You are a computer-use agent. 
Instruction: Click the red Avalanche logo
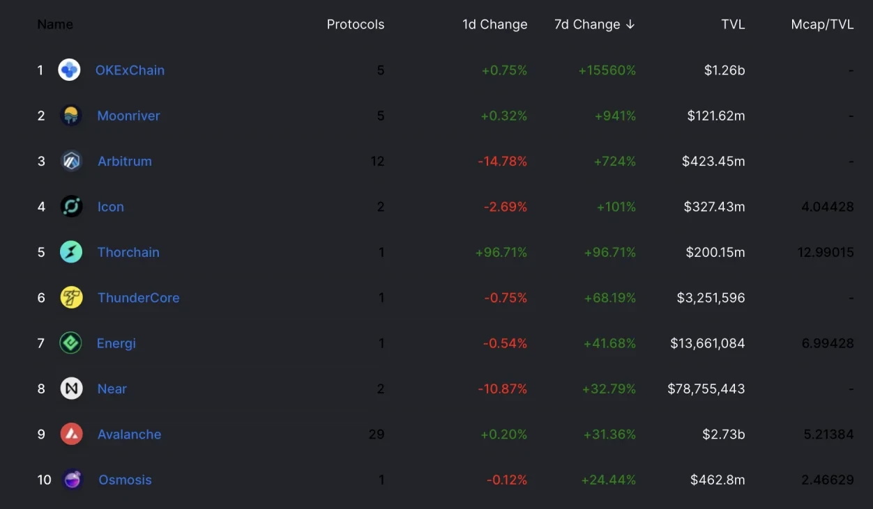tap(71, 434)
